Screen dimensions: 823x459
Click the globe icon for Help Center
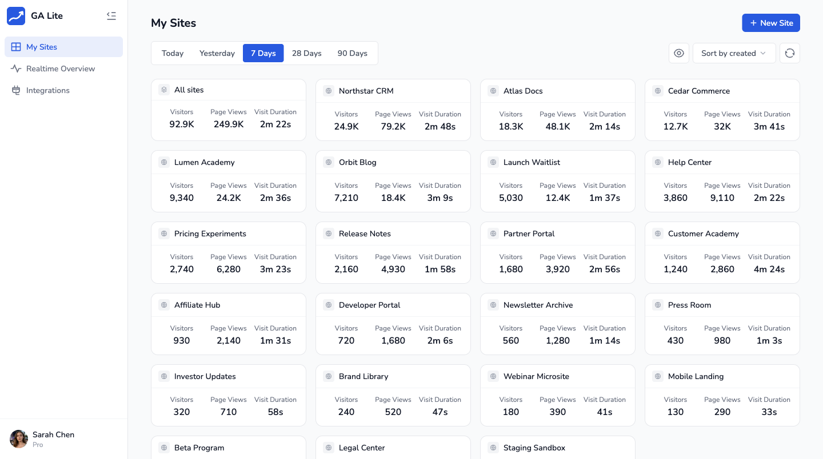coord(658,162)
